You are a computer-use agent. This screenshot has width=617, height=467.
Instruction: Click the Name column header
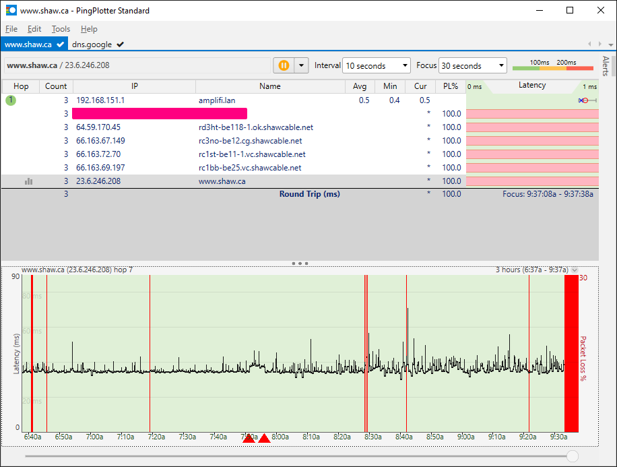coord(270,86)
